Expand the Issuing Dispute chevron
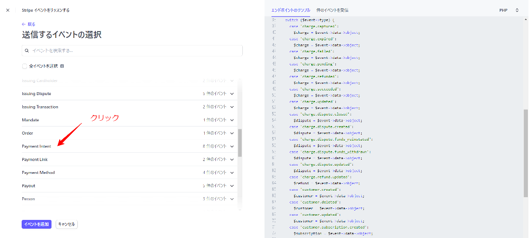The height and width of the screenshot is (238, 529). [232, 94]
